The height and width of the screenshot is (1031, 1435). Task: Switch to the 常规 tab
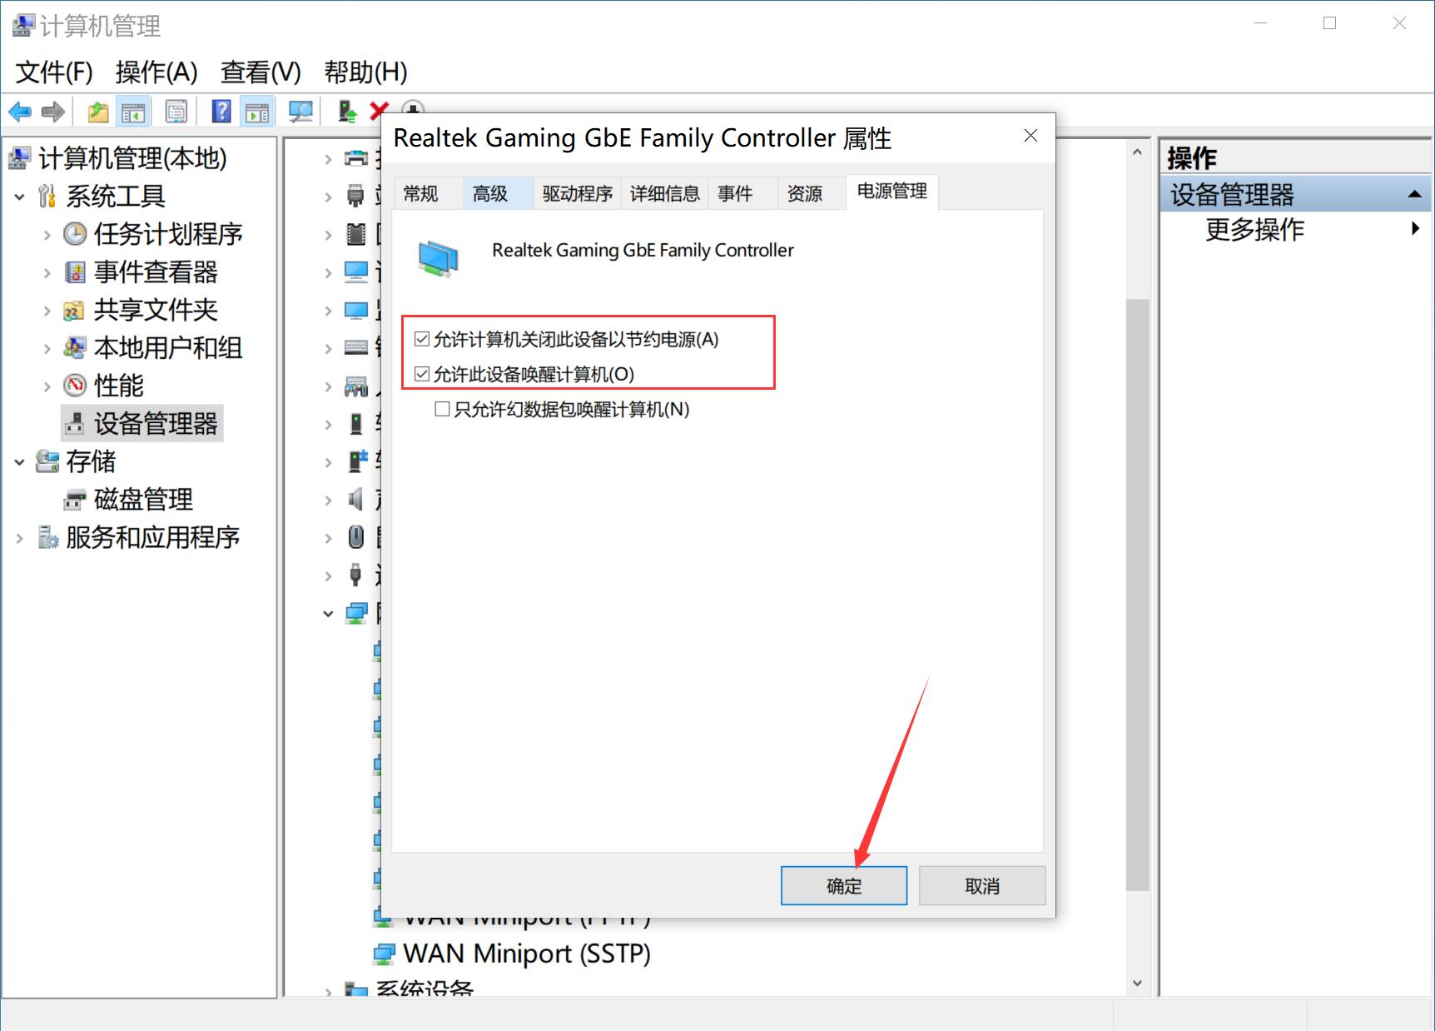[427, 193]
